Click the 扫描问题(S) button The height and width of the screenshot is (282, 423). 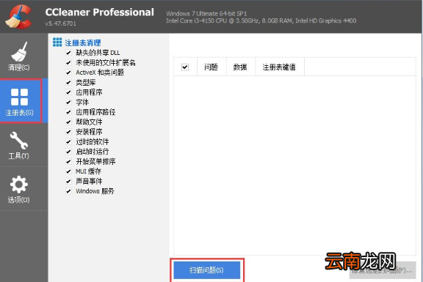[207, 270]
